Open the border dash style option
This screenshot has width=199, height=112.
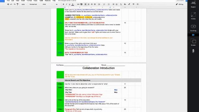point(137,4)
